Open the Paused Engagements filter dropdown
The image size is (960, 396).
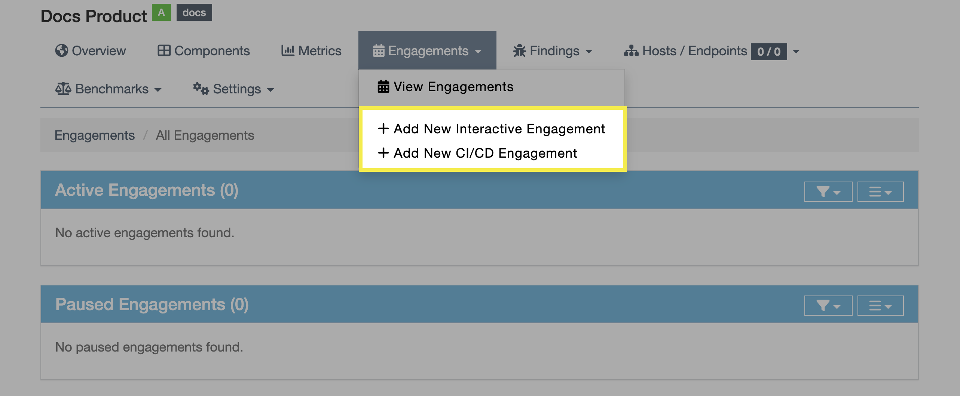[x=828, y=306]
